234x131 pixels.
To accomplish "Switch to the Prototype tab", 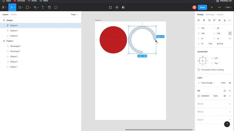I will [x=210, y=15].
